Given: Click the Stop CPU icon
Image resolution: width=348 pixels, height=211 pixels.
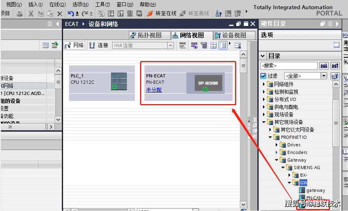Looking at the screenshot, I should coord(238,14).
